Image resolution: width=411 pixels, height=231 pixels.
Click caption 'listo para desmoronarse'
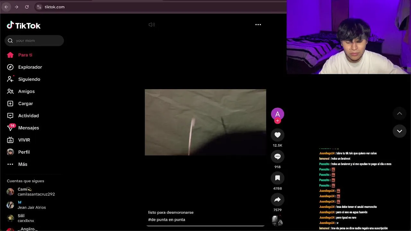171,212
